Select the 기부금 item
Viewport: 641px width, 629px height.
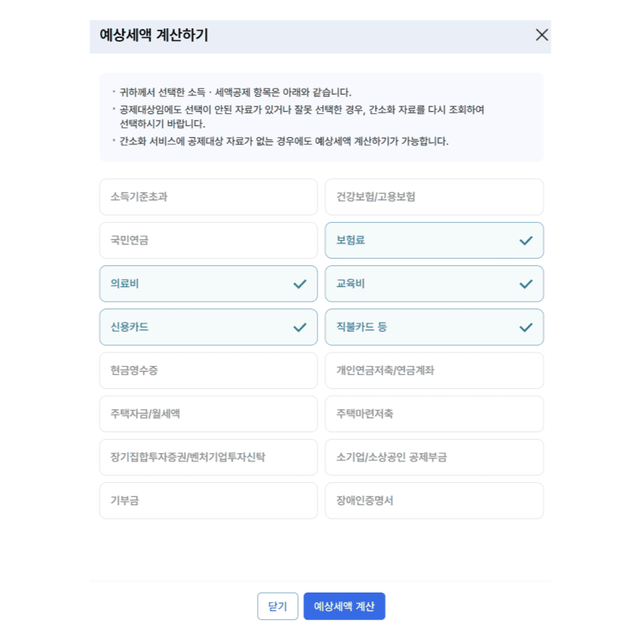click(x=209, y=501)
